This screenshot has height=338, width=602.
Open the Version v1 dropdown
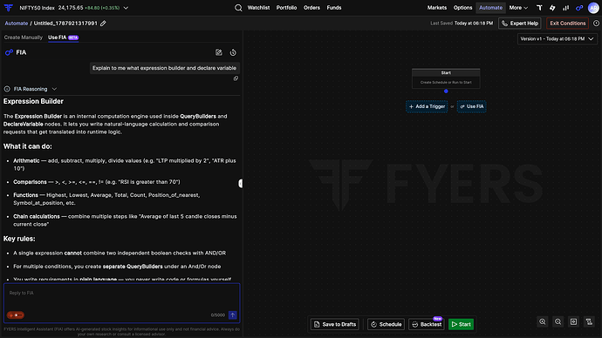[557, 38]
